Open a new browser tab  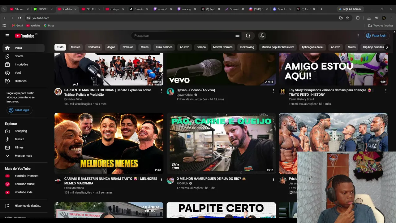coord(321,9)
